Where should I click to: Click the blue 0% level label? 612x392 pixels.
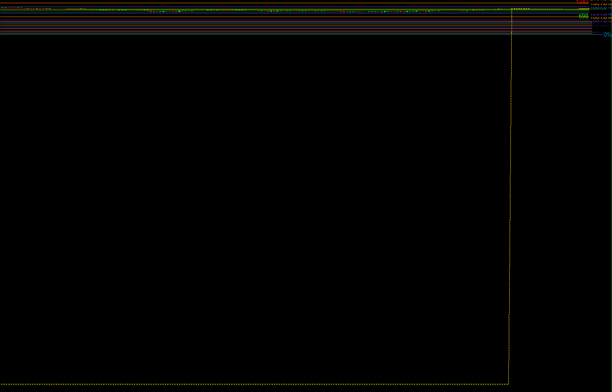pyautogui.click(x=607, y=35)
